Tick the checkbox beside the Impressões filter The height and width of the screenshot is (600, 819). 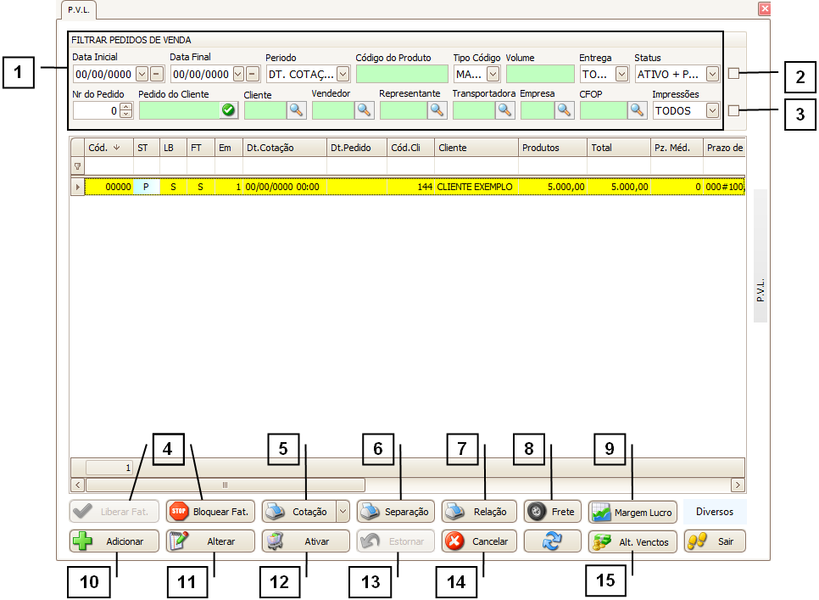[x=733, y=109]
